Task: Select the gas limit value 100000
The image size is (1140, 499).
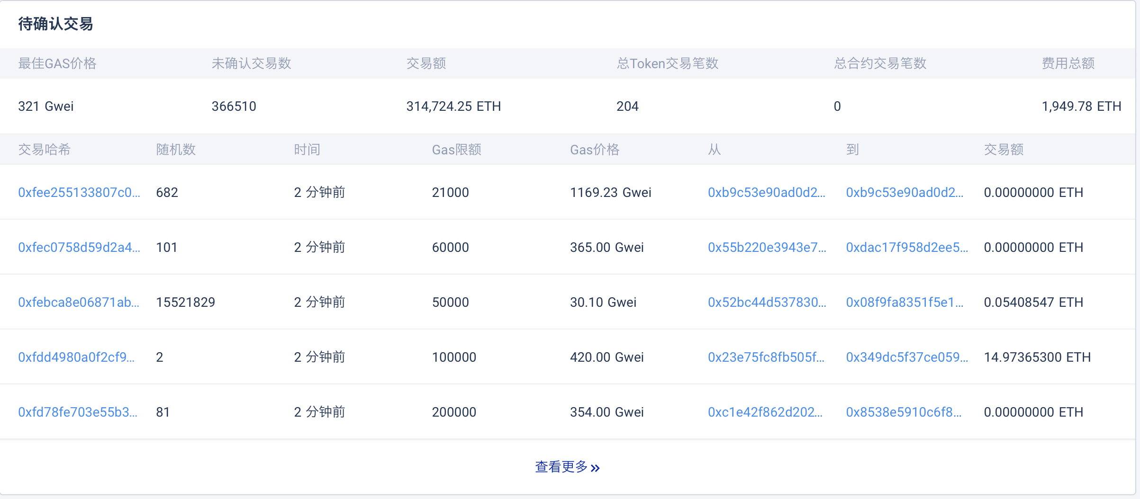Action: (454, 357)
